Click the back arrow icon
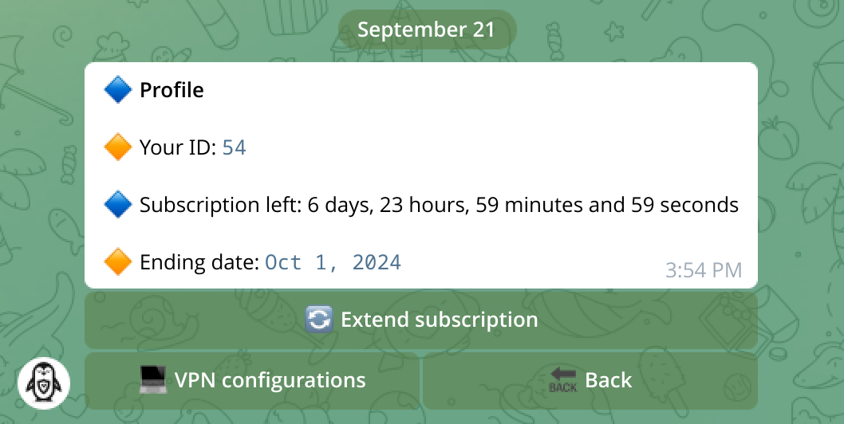Viewport: 844px width, 424px height. pos(563,380)
